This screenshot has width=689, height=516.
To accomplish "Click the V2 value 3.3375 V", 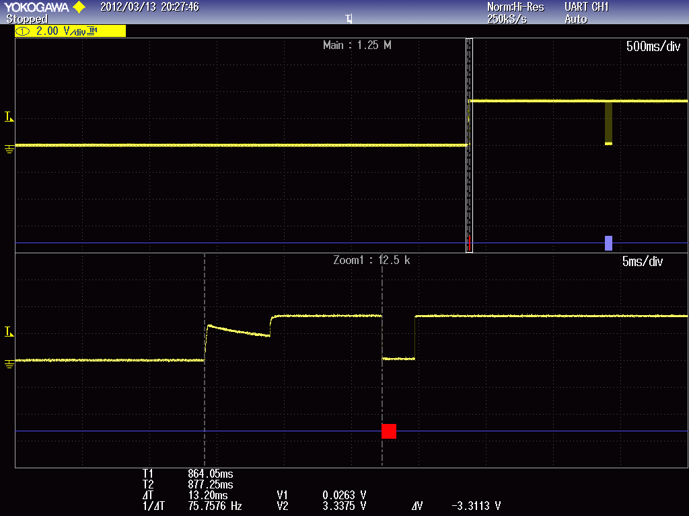I will 344,506.
